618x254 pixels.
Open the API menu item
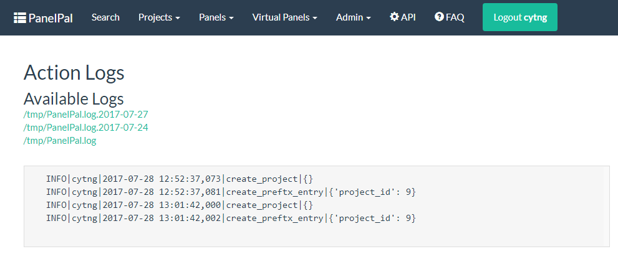point(403,17)
